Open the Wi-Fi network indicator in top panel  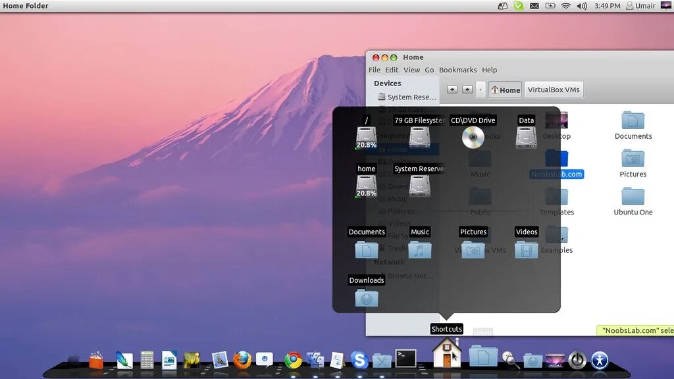pyautogui.click(x=565, y=6)
